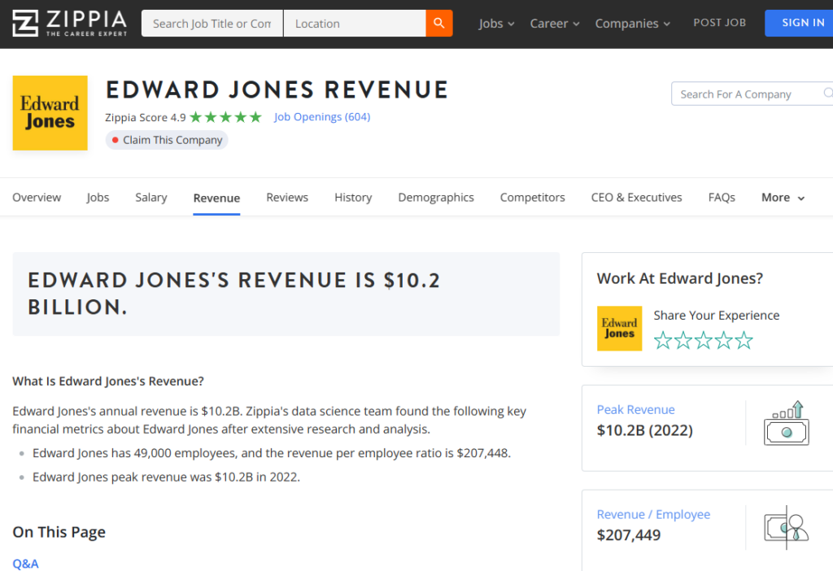Rate three stars in Share Your Experience
The height and width of the screenshot is (571, 833).
(x=704, y=340)
